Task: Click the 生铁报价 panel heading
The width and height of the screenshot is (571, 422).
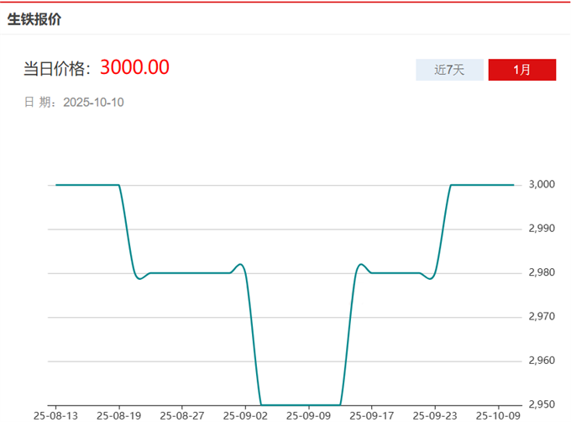Action: (x=34, y=19)
